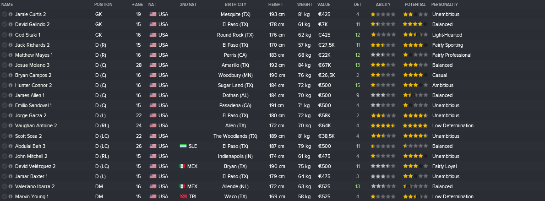Open info icon for Jamie Curtis 2

click(11, 15)
